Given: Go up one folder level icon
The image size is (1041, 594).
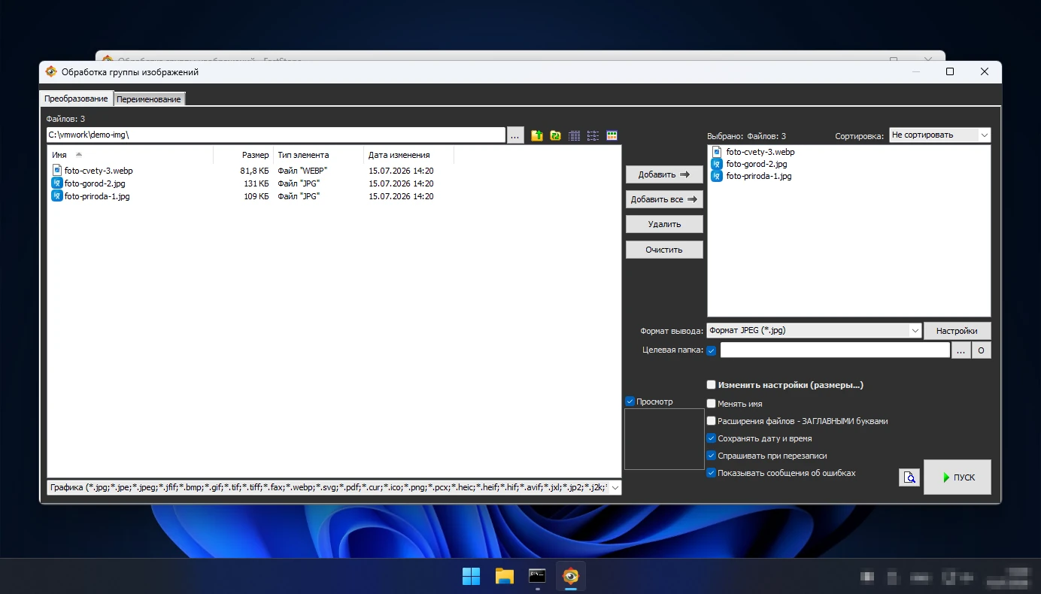Looking at the screenshot, I should (x=537, y=135).
